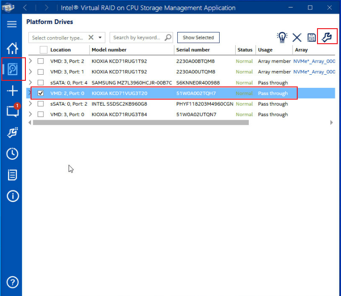Navigate forward with title bar arrow
The width and height of the screenshot is (341, 296).
(47, 8)
